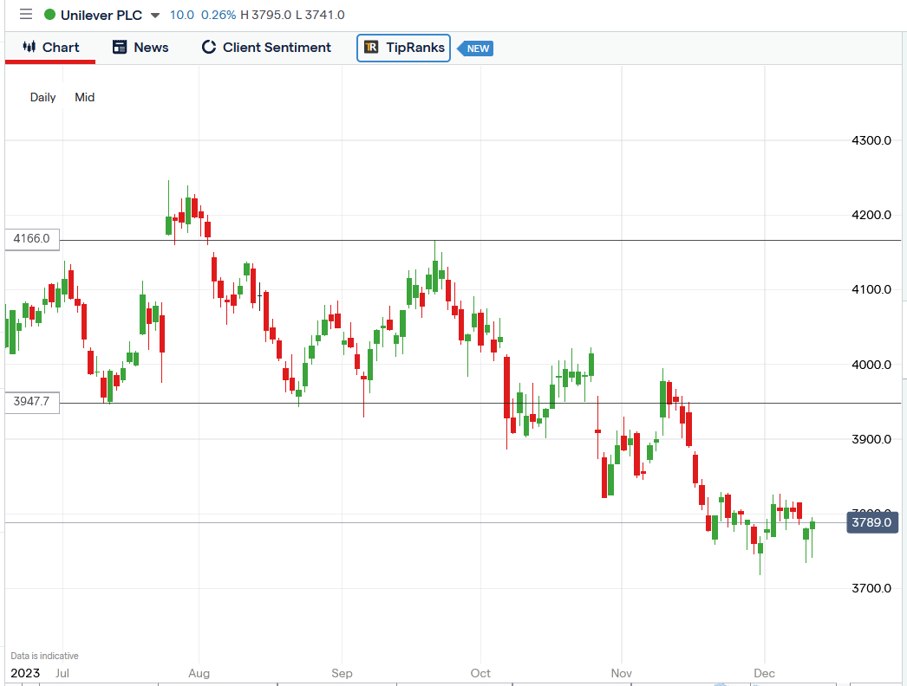907x686 pixels.
Task: Click the NEW badge beside TipRanks
Action: tap(475, 49)
